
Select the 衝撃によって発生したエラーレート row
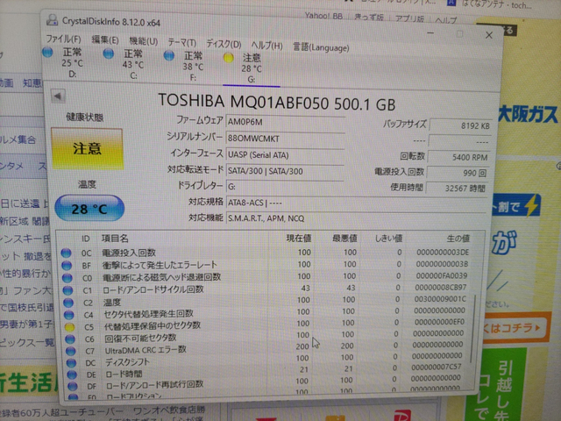[266, 265]
